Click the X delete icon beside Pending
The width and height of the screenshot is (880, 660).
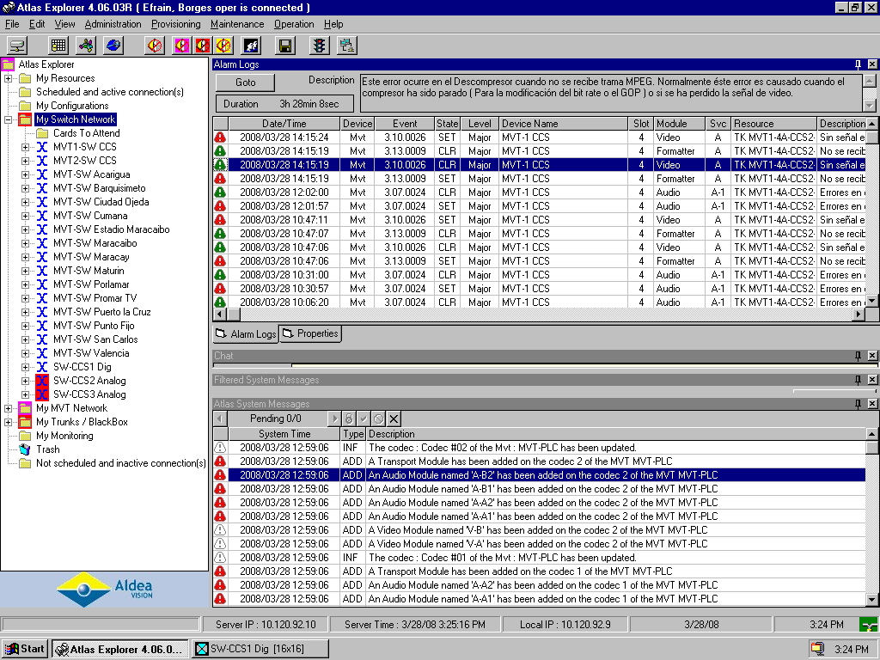click(x=394, y=419)
